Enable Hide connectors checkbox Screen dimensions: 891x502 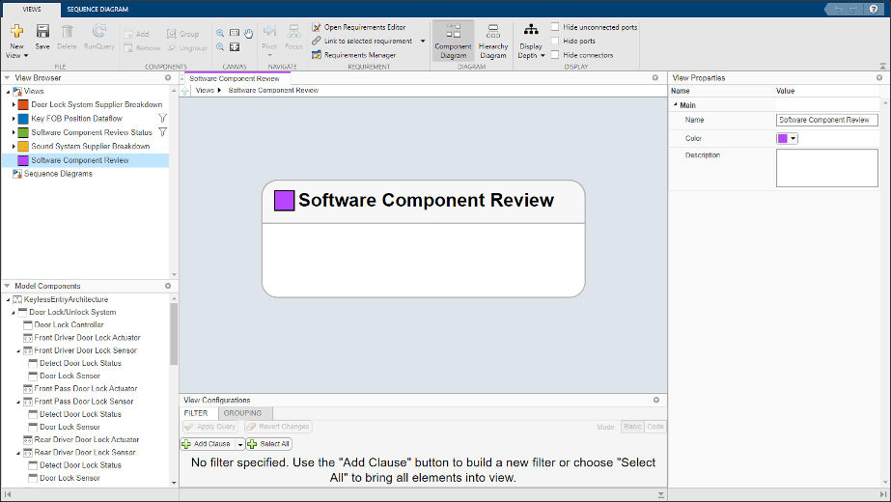pos(555,55)
